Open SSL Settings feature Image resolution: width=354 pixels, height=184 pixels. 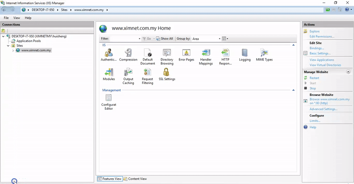(x=167, y=74)
